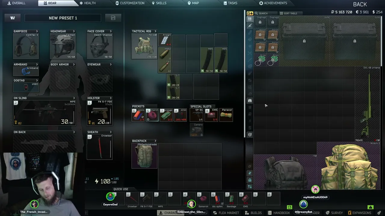Screen dimensions: 385x216
Task: Filter stash by the checkmark task icon
Action: (250, 135)
